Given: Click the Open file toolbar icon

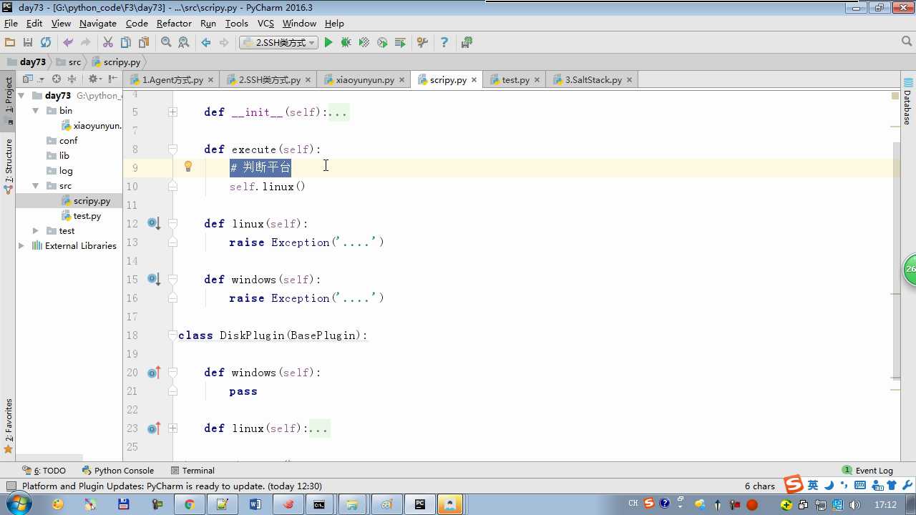Looking at the screenshot, I should click(10, 43).
